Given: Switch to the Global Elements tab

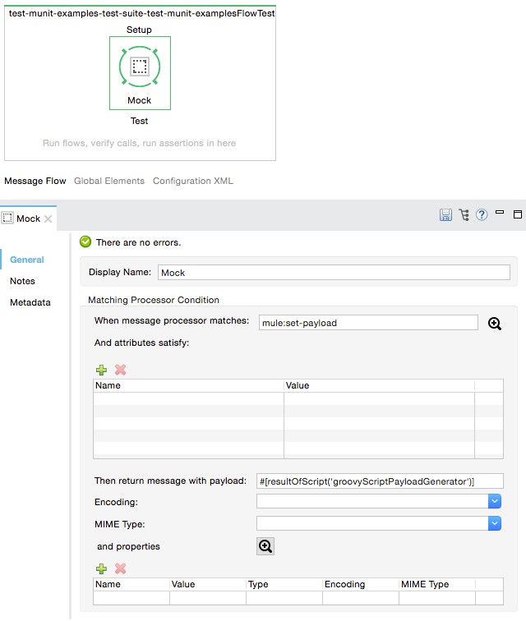Looking at the screenshot, I should (108, 181).
